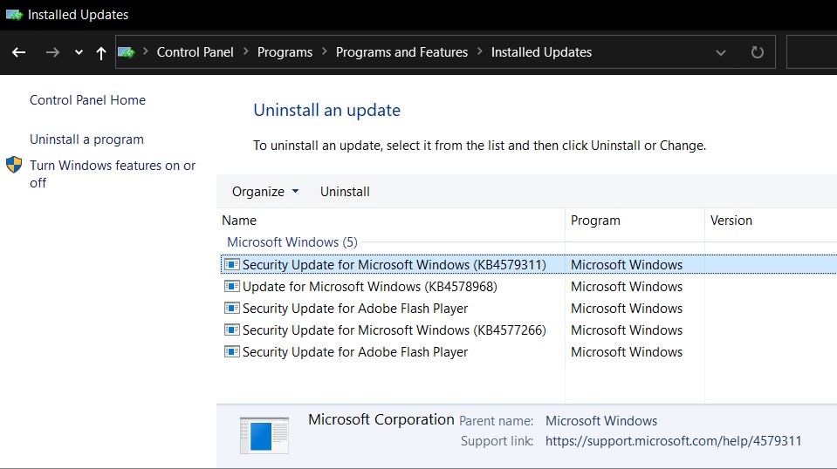Viewport: 837px width, 469px height.
Task: Click the Control Panel icon in the address bar
Action: click(126, 52)
